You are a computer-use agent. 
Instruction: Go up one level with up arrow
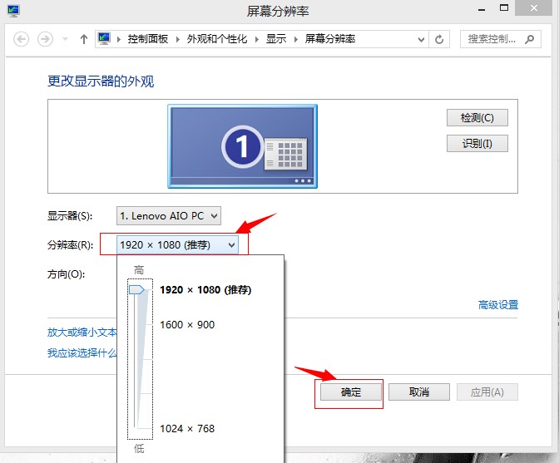coord(84,39)
